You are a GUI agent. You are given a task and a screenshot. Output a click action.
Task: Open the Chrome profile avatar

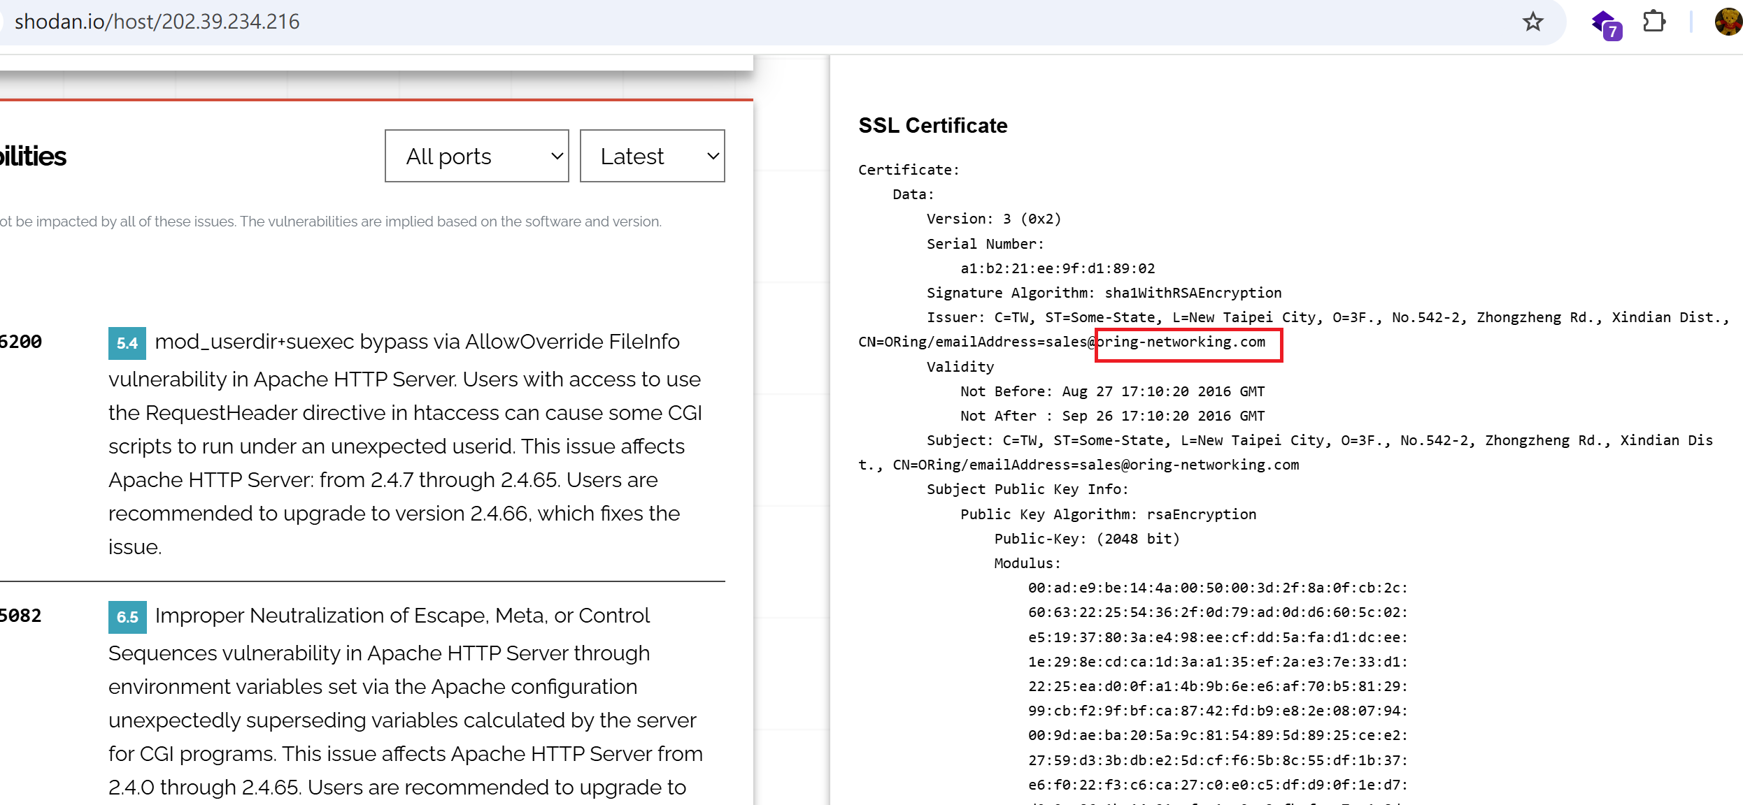pos(1728,22)
